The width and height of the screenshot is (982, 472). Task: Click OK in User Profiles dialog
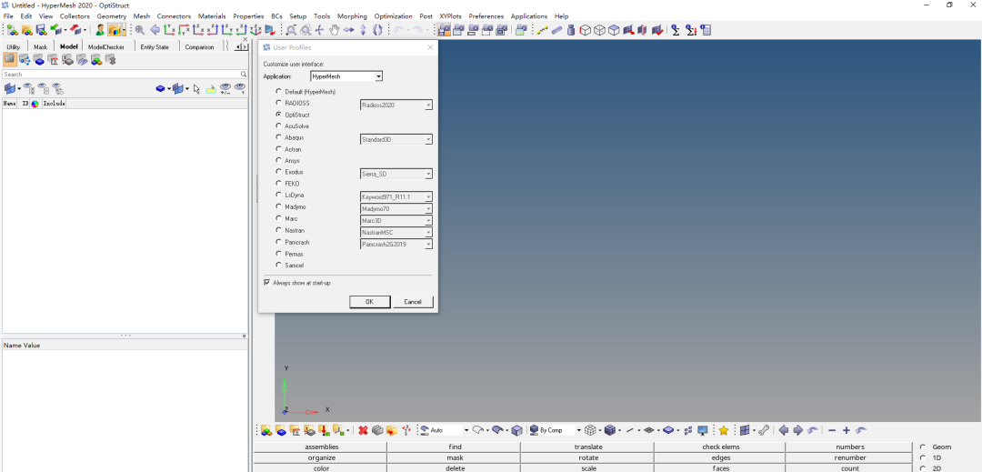[x=369, y=302]
